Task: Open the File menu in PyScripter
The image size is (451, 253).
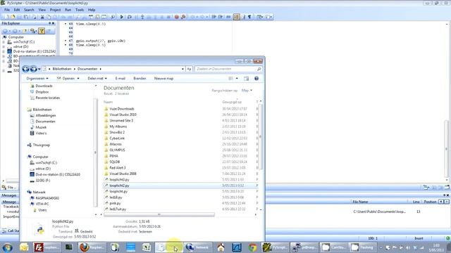Action: tap(7, 10)
